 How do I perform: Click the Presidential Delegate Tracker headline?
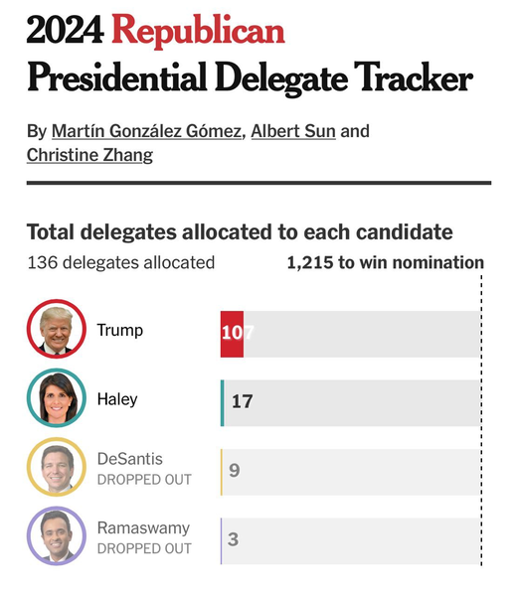(x=250, y=78)
